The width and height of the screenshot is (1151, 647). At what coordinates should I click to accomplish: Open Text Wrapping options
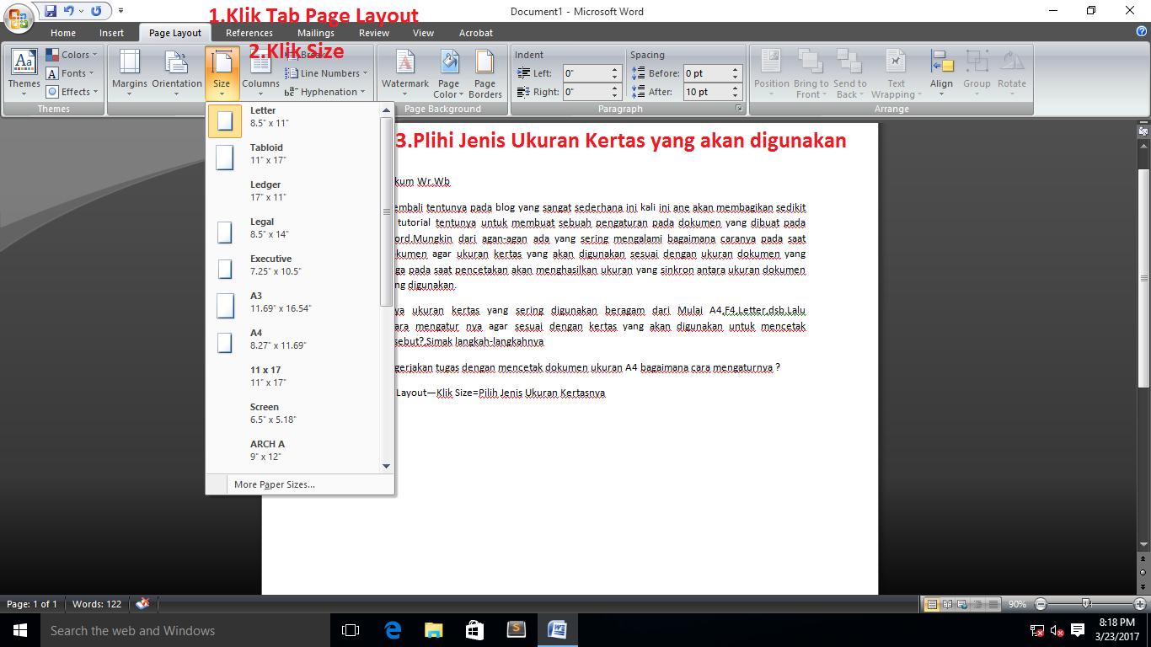click(896, 72)
